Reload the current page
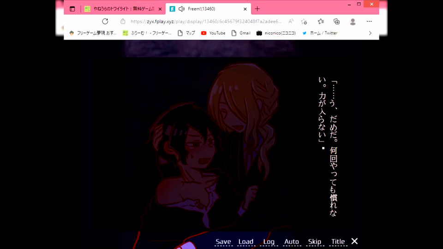Image resolution: width=443 pixels, height=249 pixels. (x=105, y=22)
